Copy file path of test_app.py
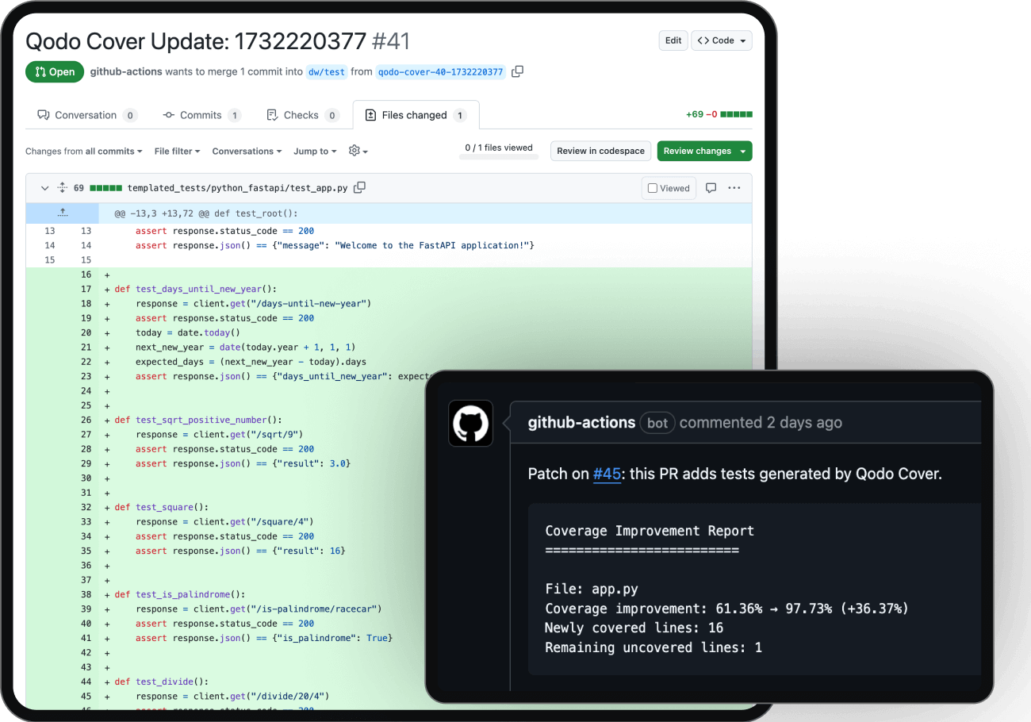Image resolution: width=1031 pixels, height=722 pixels. pyautogui.click(x=359, y=188)
